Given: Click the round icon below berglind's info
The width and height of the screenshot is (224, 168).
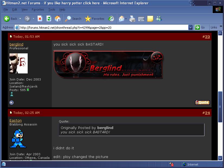Looking at the screenshot, I should (x=11, y=102).
